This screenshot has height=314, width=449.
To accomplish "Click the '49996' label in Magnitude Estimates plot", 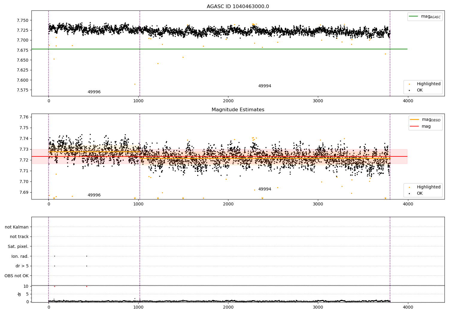I will [94, 195].
